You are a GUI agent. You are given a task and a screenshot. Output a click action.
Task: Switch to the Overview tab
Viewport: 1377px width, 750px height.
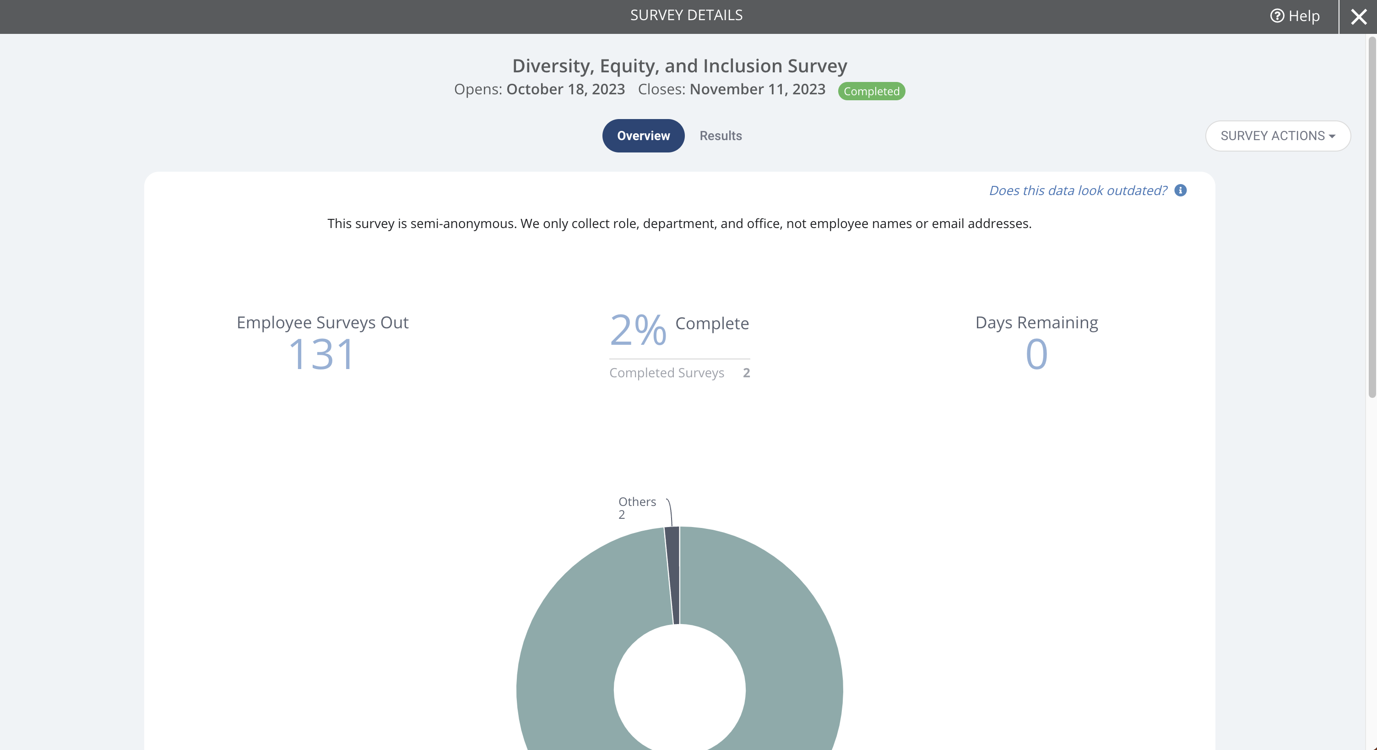[x=643, y=136]
